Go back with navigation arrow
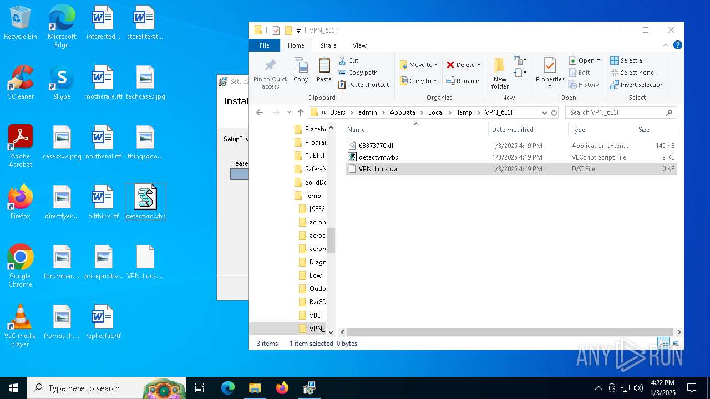 coord(260,112)
